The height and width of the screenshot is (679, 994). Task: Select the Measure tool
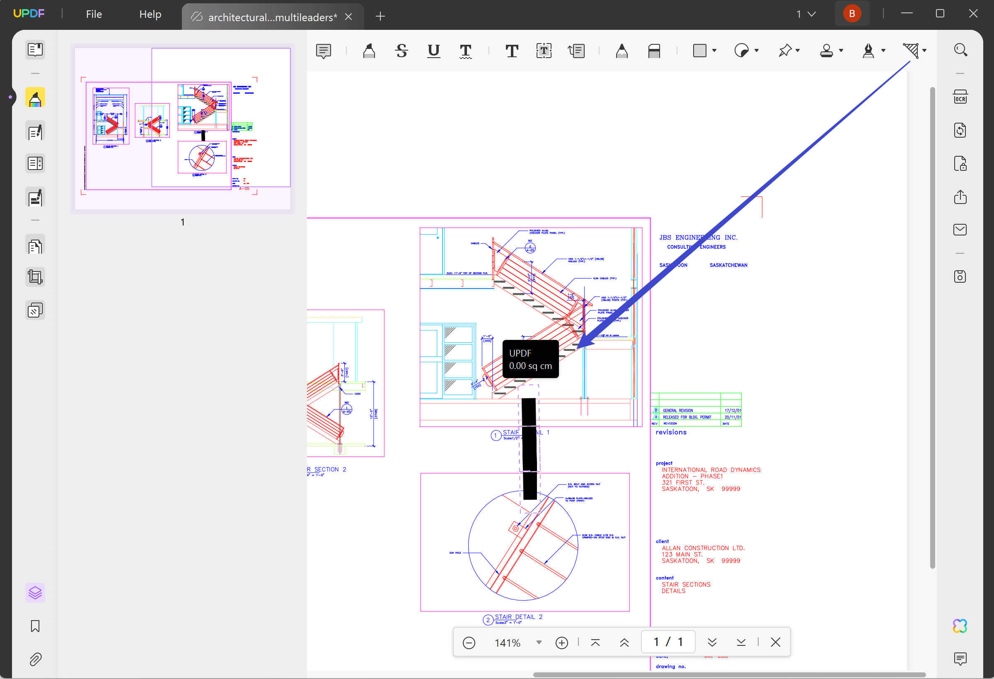(911, 51)
